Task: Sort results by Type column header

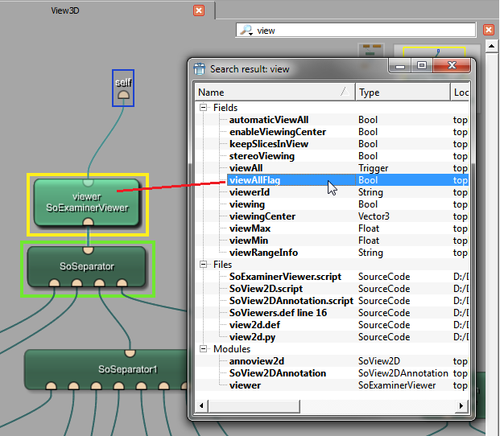Action: click(402, 93)
